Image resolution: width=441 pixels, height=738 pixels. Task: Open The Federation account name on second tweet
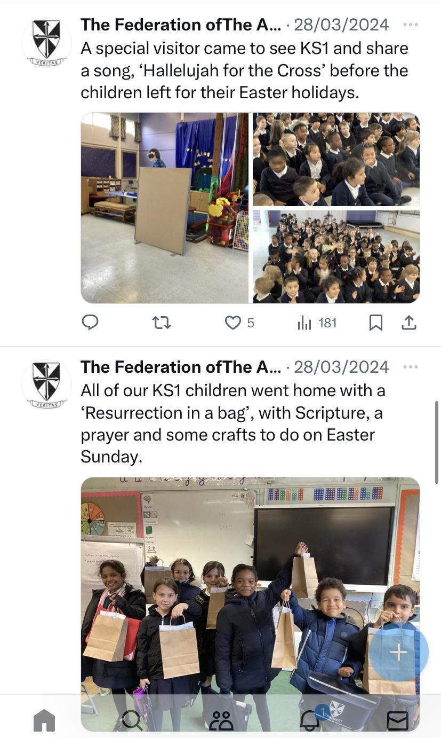181,367
